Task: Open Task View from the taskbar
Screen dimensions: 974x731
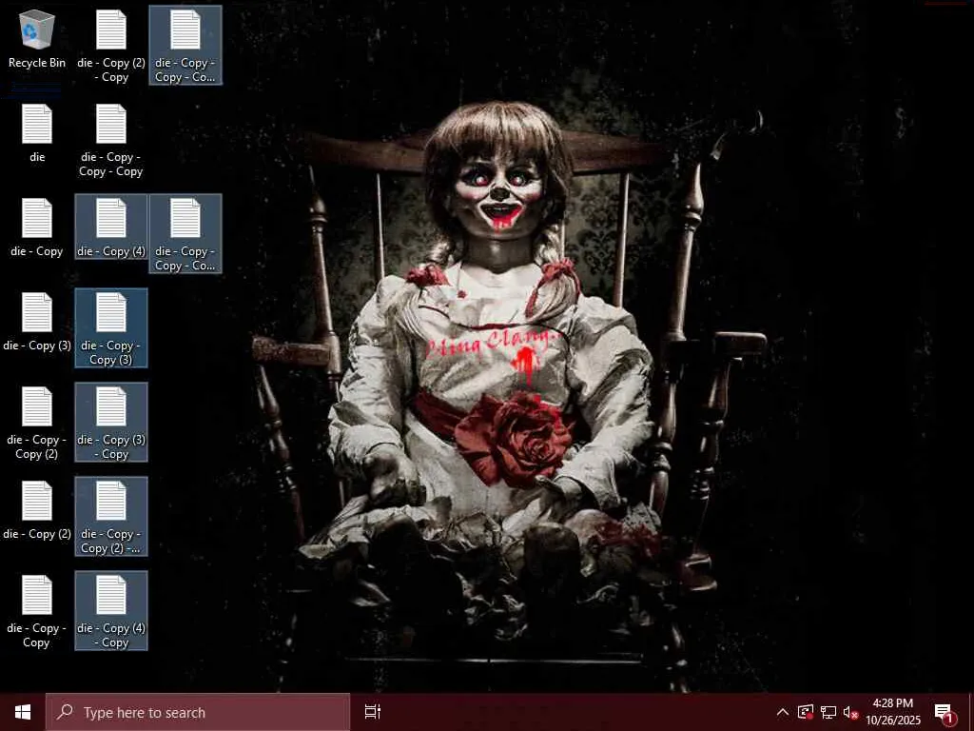Action: [372, 712]
